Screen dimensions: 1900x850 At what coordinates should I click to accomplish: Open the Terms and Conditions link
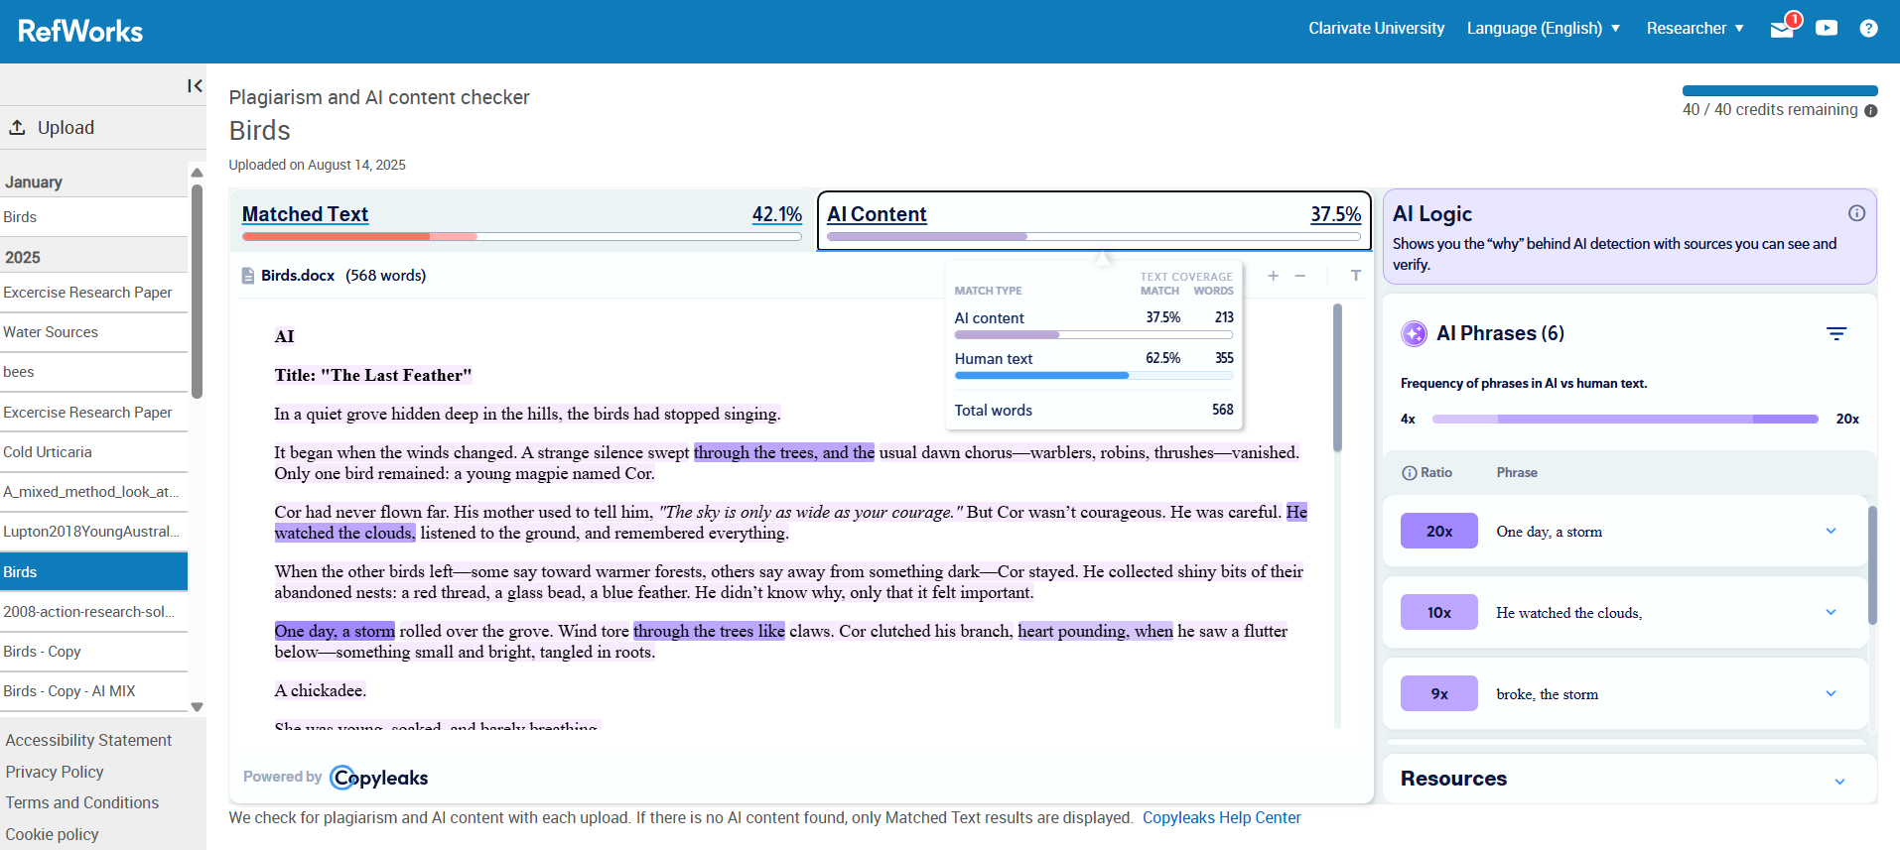pyautogui.click(x=82, y=802)
